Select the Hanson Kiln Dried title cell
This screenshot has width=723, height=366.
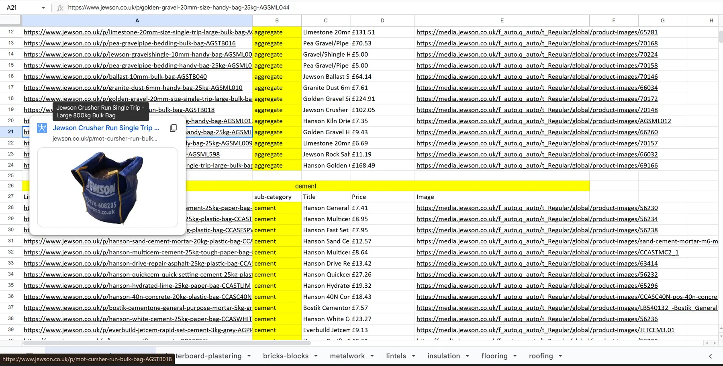point(326,121)
